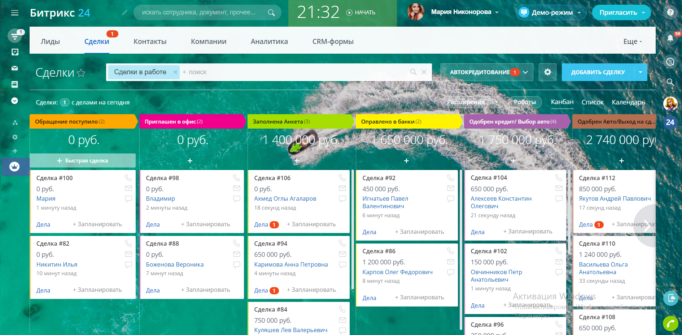Open notifications bell with 59 badge
Screen dimensions: 682x335
tap(670, 38)
